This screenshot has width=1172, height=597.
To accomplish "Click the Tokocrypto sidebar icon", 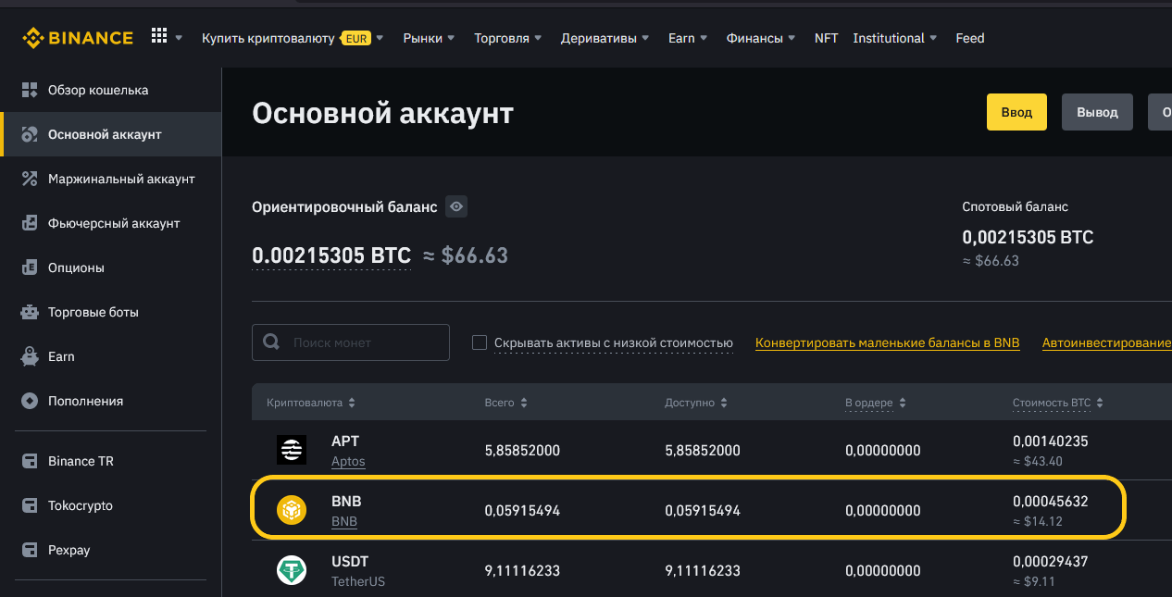I will pyautogui.click(x=30, y=505).
